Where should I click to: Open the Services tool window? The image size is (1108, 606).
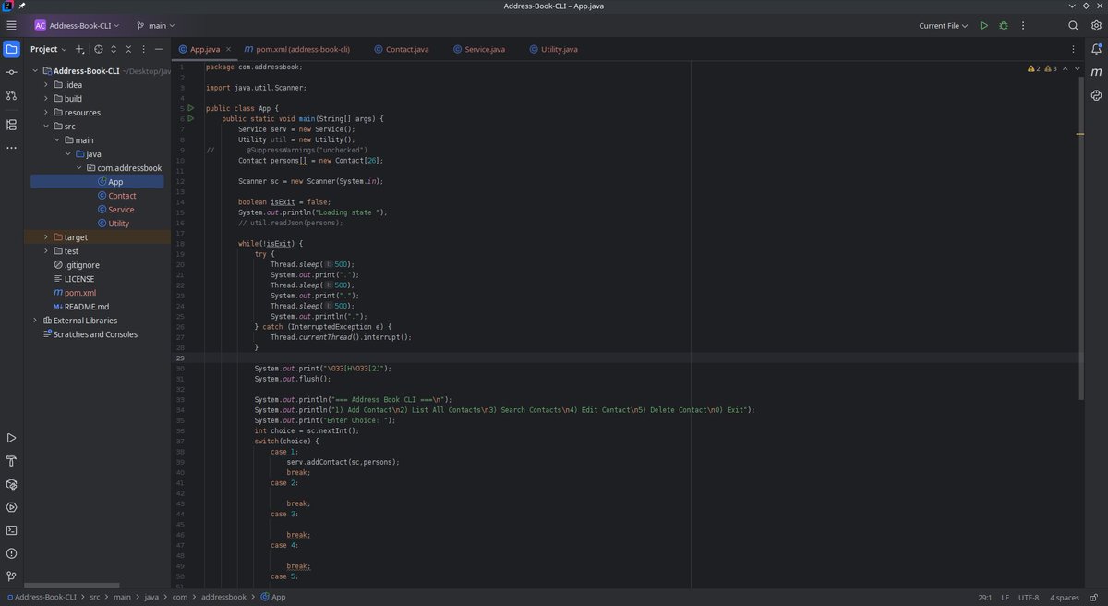[11, 507]
